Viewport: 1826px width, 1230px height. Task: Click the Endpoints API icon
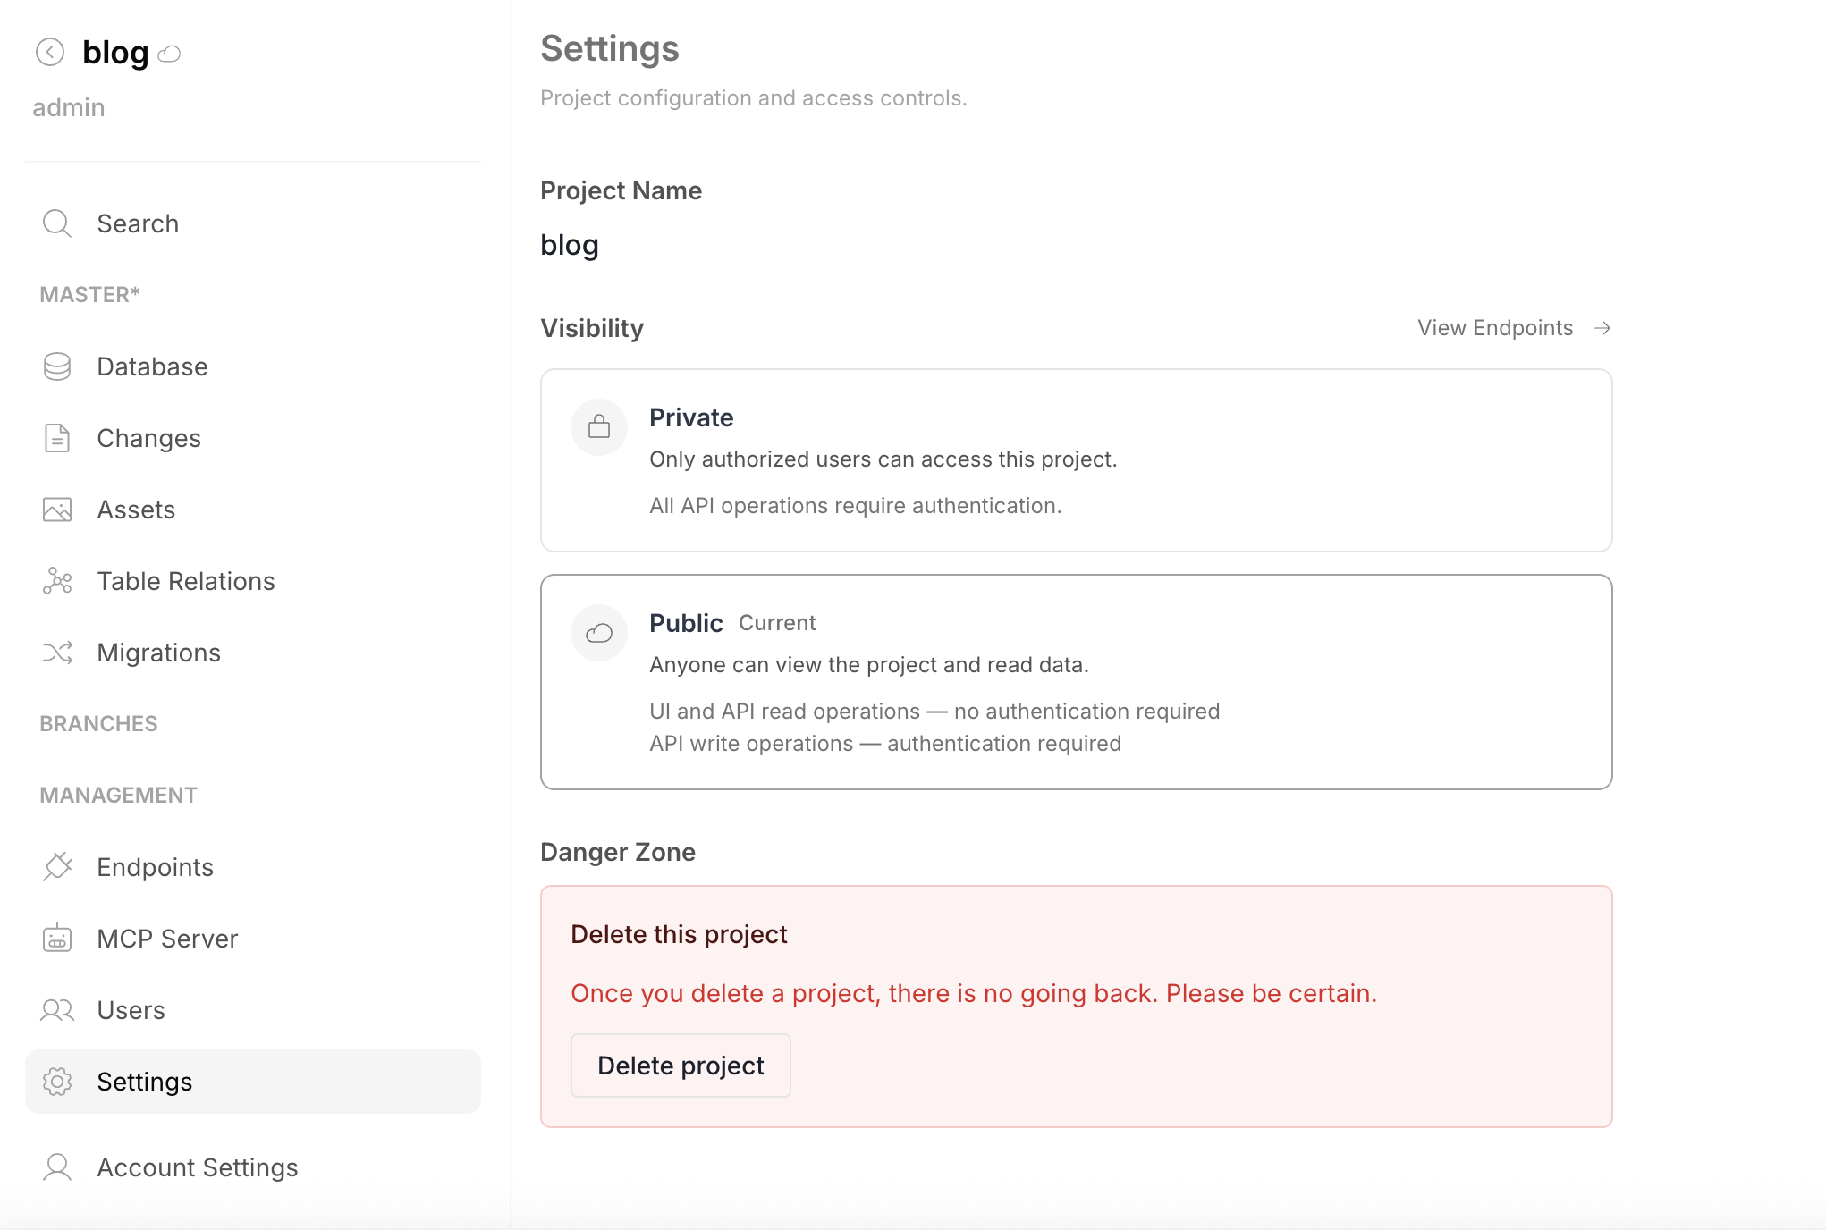click(x=56, y=866)
